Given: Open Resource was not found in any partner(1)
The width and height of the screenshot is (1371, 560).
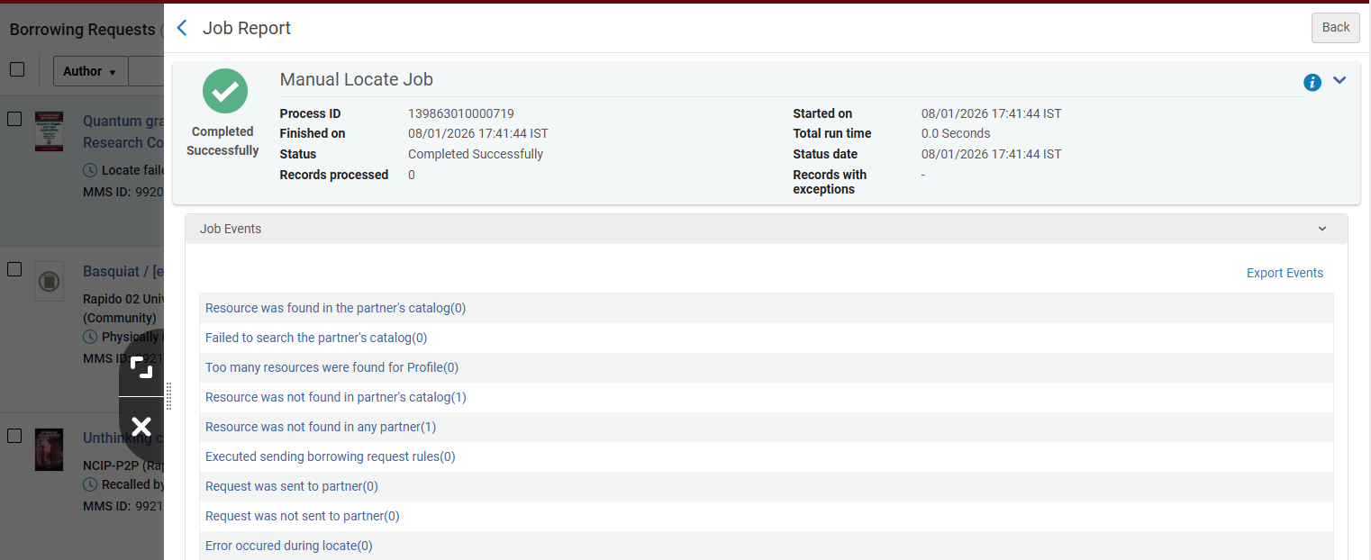Looking at the screenshot, I should (x=321, y=427).
